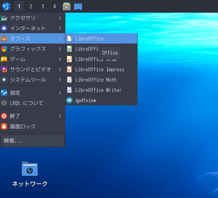Click the システムツール gear icon
Image resolution: width=218 pixels, height=198 pixels.
pos(4,80)
